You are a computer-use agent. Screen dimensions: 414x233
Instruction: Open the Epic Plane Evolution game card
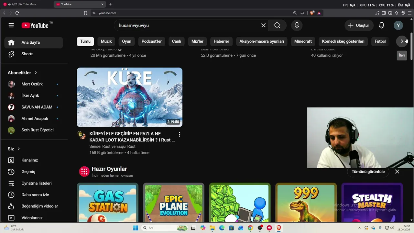pos(174,203)
